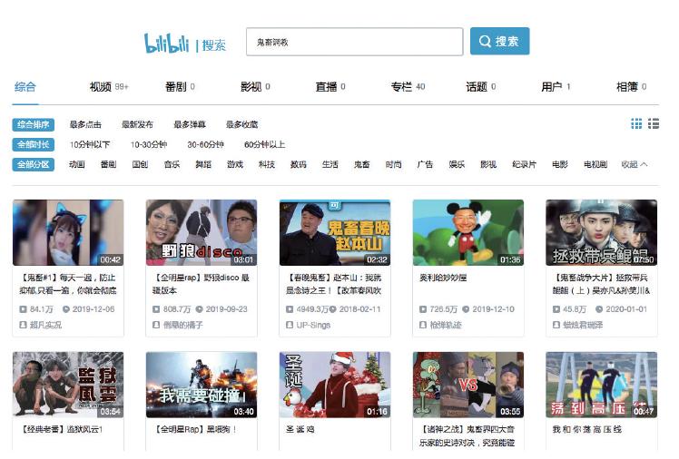Viewport: 679px width, 459px height.
Task: Click the title 圣诞鸡
Action: (300, 430)
